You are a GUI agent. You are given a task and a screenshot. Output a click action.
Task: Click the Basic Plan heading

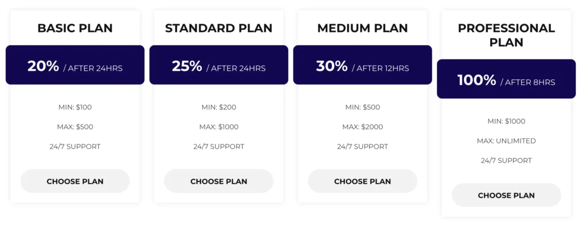click(x=75, y=28)
